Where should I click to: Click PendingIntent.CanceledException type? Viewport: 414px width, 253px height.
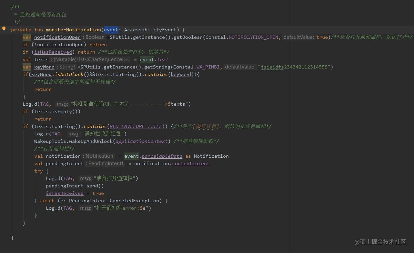click(x=114, y=201)
